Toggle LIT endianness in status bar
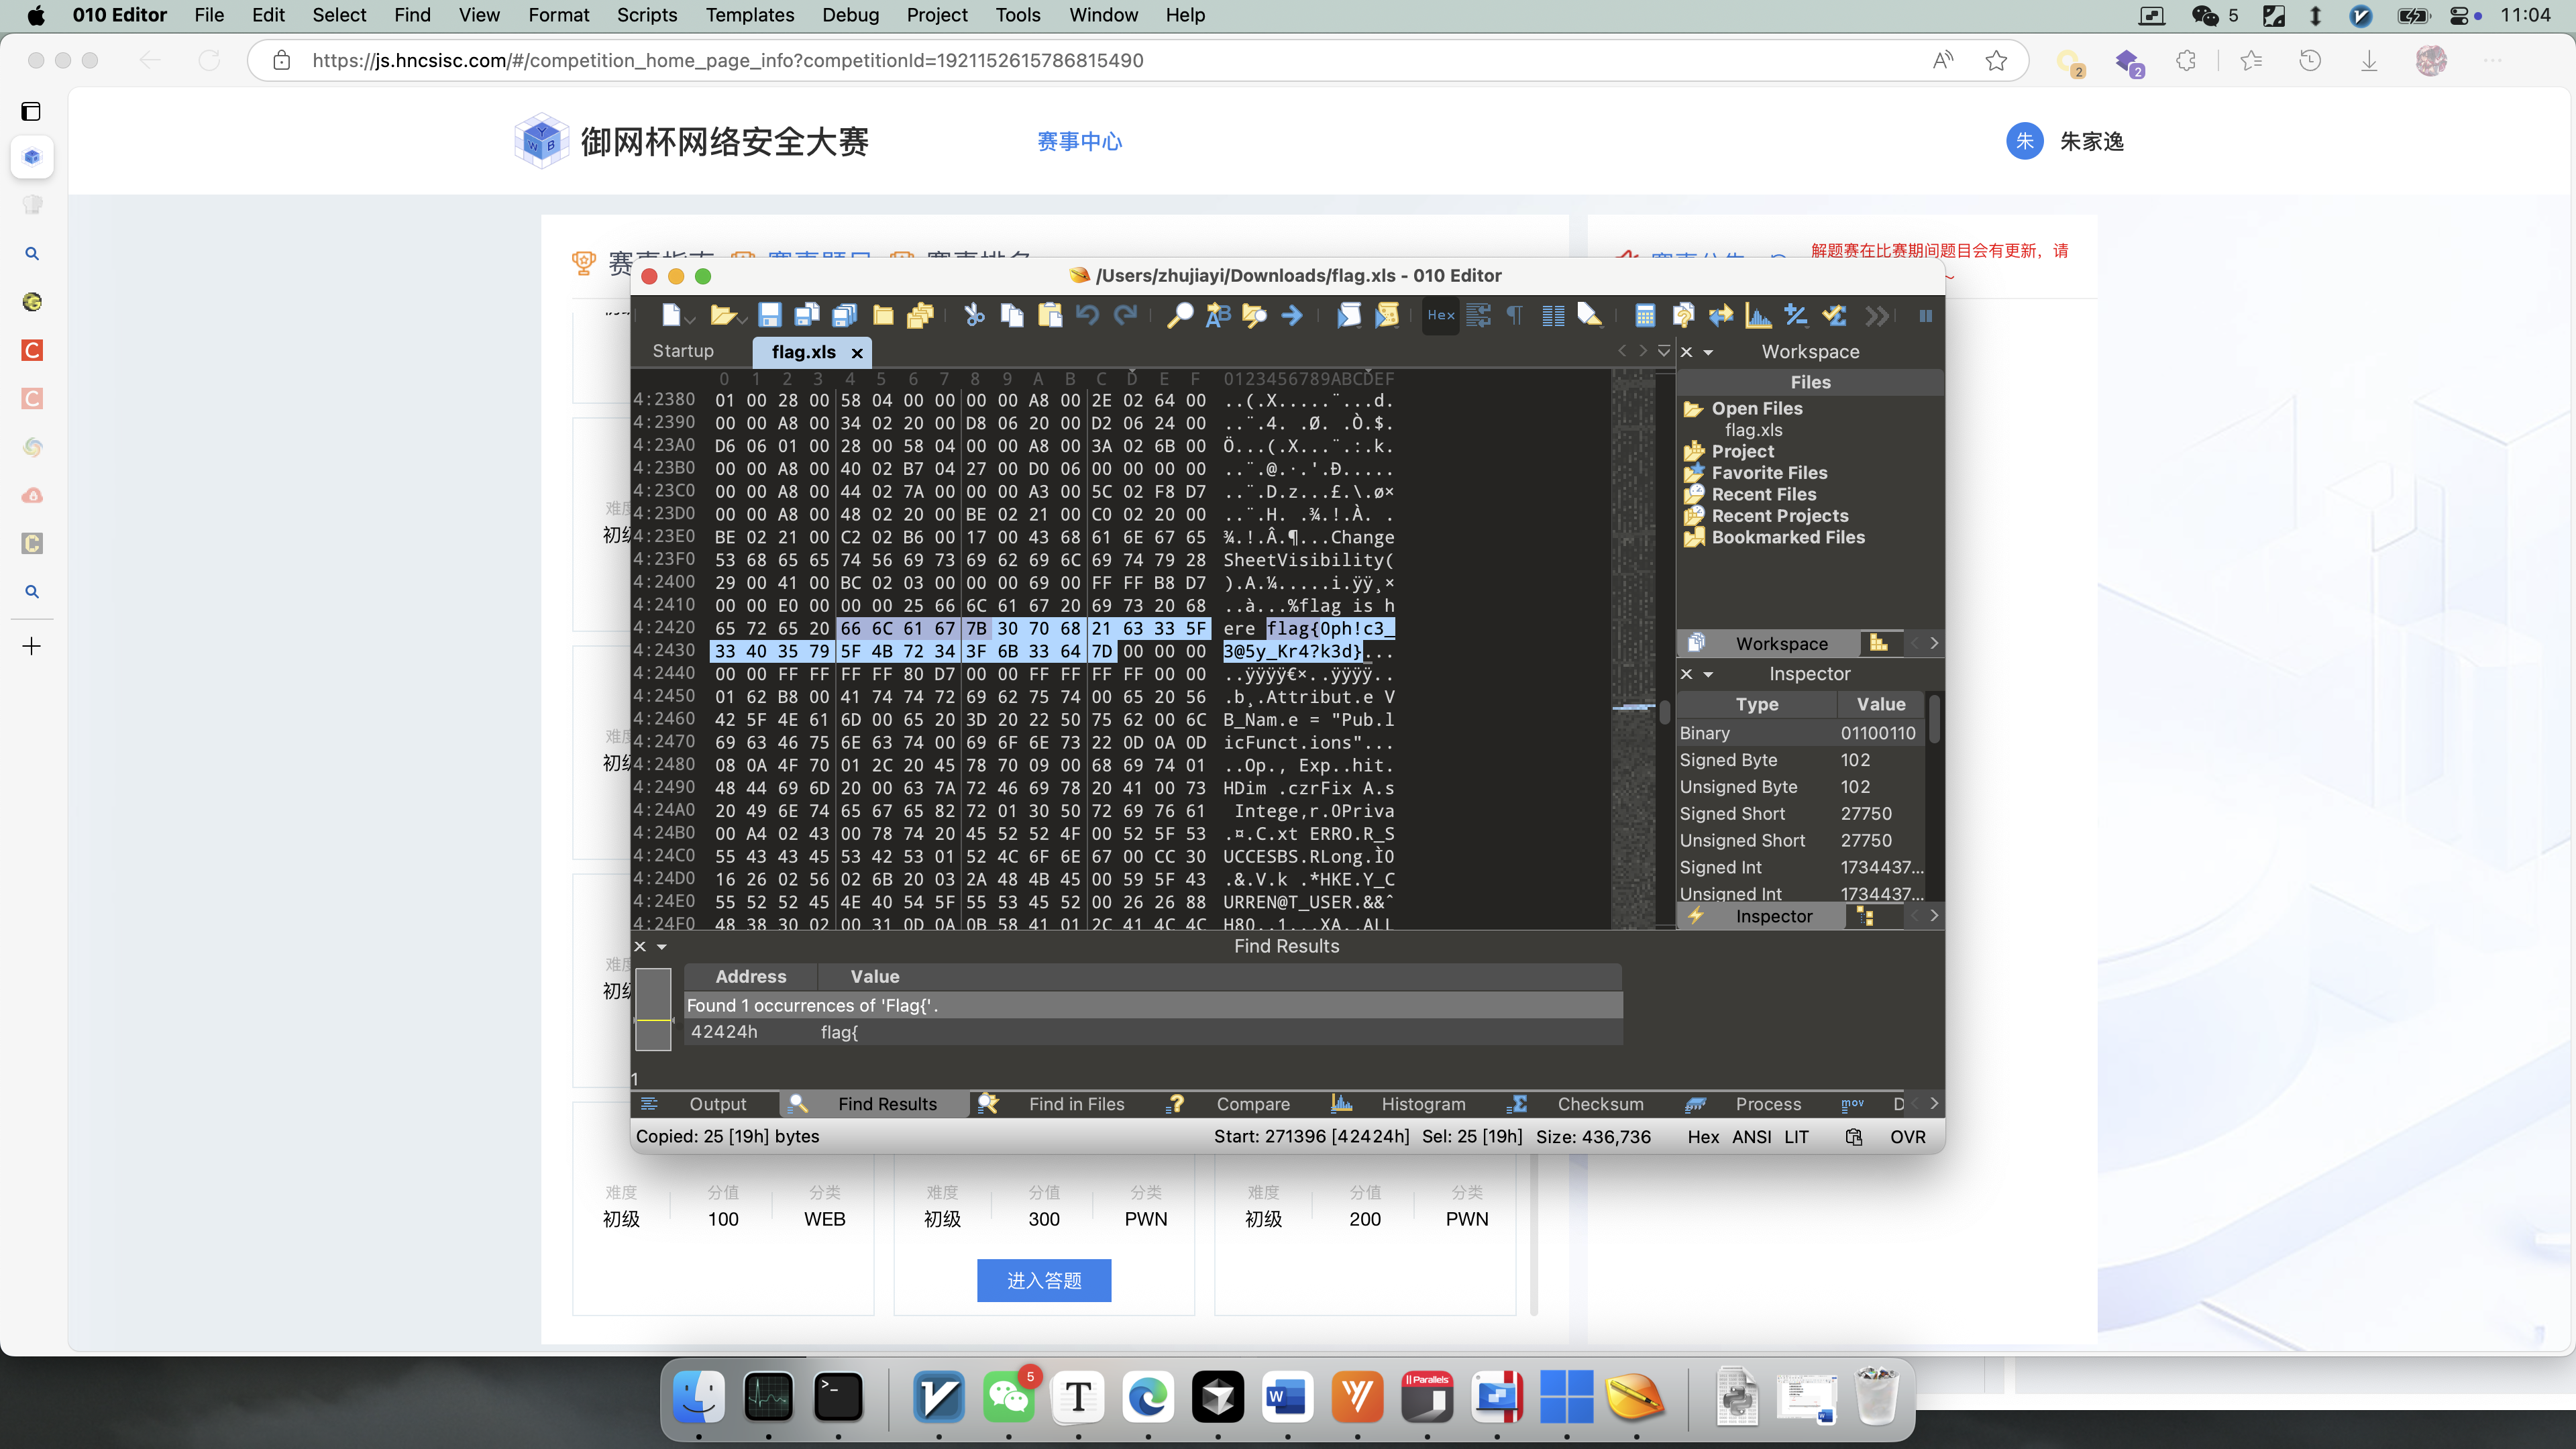 pyautogui.click(x=1796, y=1137)
